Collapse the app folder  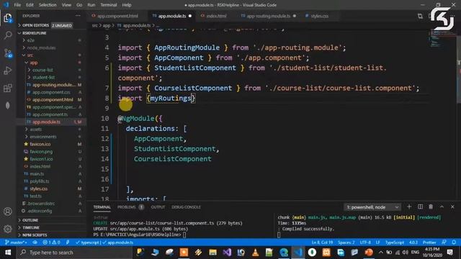coord(51,63)
